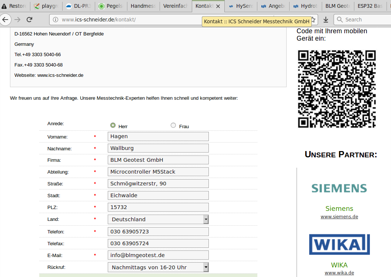The image size is (391, 277).
Task: Reload the current page
Action: [30, 20]
